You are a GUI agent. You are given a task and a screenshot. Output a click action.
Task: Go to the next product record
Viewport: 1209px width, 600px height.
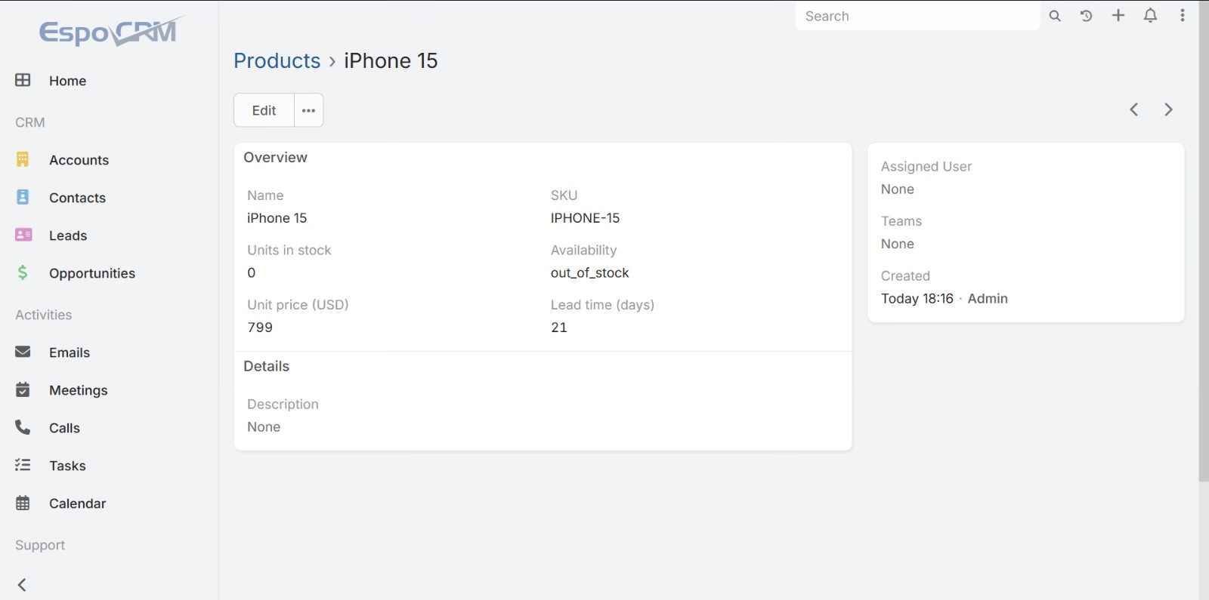tap(1168, 109)
